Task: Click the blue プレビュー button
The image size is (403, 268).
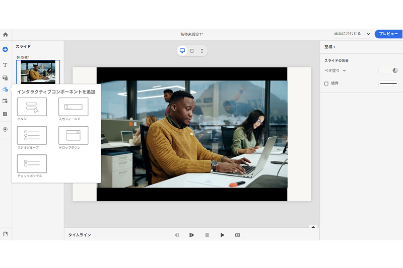Action: [388, 34]
